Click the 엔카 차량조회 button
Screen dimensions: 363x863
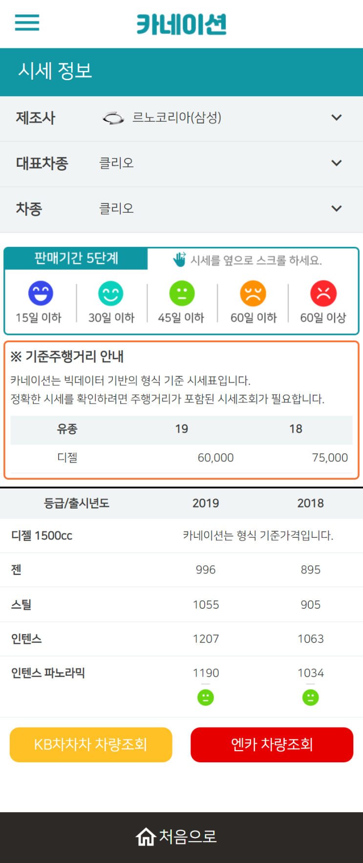coord(272,745)
